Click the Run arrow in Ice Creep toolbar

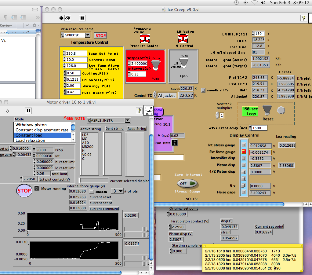pos(61,18)
